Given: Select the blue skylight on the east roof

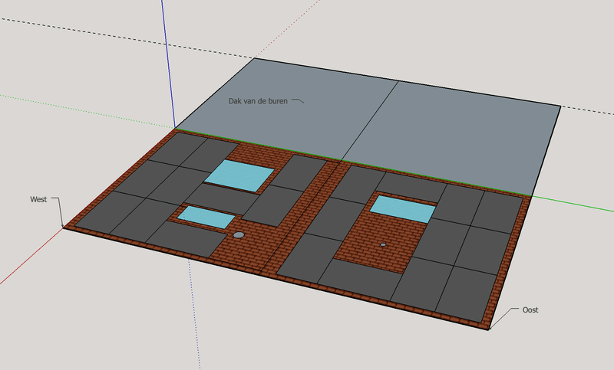Looking at the screenshot, I should pyautogui.click(x=402, y=209).
